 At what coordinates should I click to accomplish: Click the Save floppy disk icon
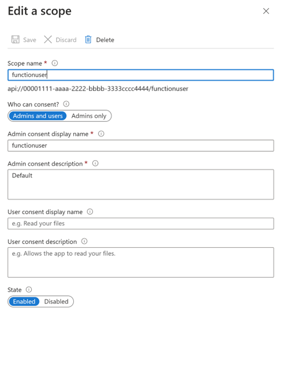coord(15,39)
